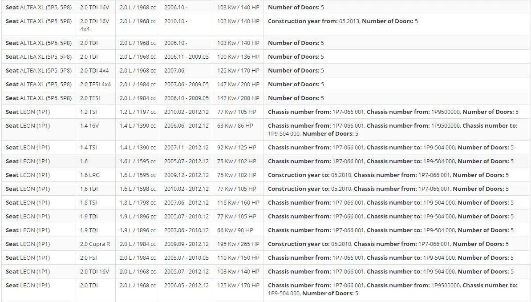
Task: Click the 100 Kw / 136 HP power cell
Action: click(238, 56)
